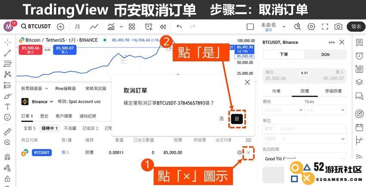Toggle lock all drawings padlock
This screenshot has height=187, width=366.
(7, 178)
